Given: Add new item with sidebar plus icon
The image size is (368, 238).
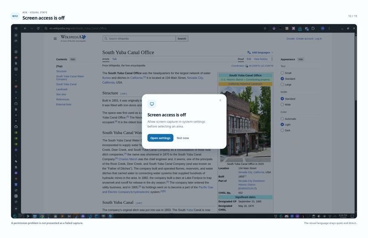Looking at the screenshot, I should tap(16, 208).
